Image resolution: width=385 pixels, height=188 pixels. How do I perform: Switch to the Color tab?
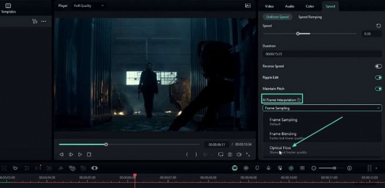coord(309,6)
